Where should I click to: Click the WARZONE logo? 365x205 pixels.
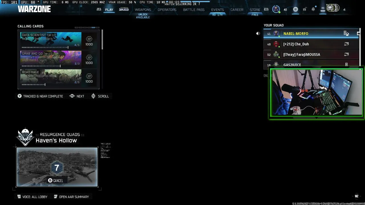click(x=34, y=9)
